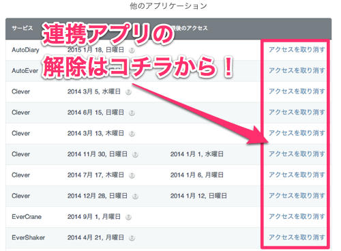Select the AutoDiary service name
The image size is (341, 251).
pyautogui.click(x=25, y=50)
